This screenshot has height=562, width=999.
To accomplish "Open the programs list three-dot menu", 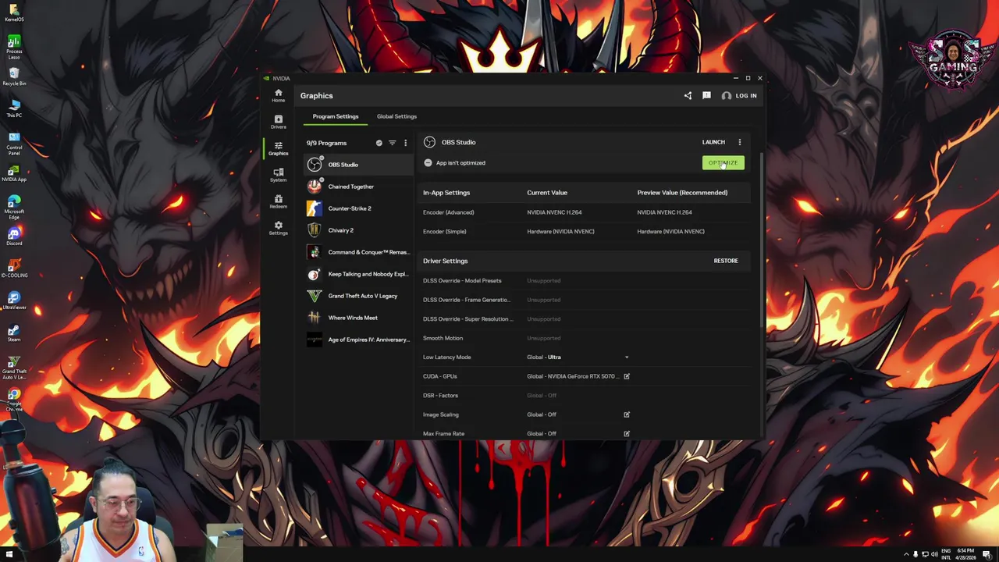I will pyautogui.click(x=405, y=143).
